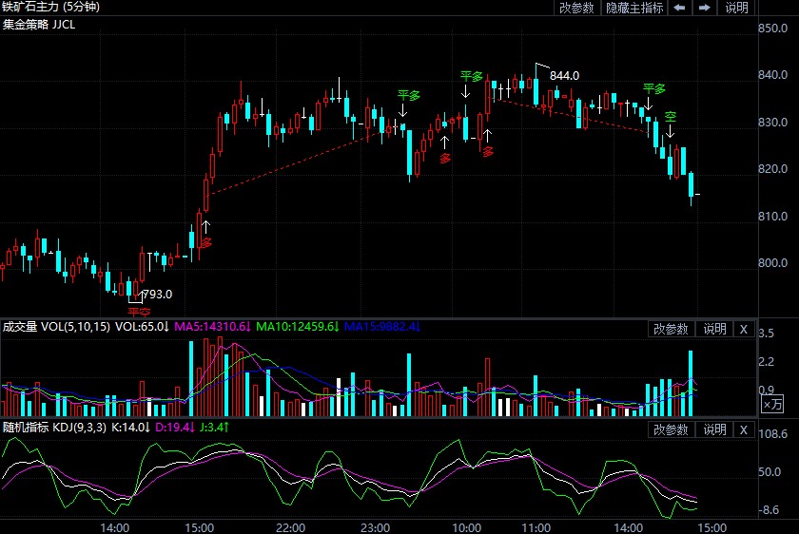Click the 铁矿石主力 (5分钟) title
Screen dimensions: 799x534
51,7
